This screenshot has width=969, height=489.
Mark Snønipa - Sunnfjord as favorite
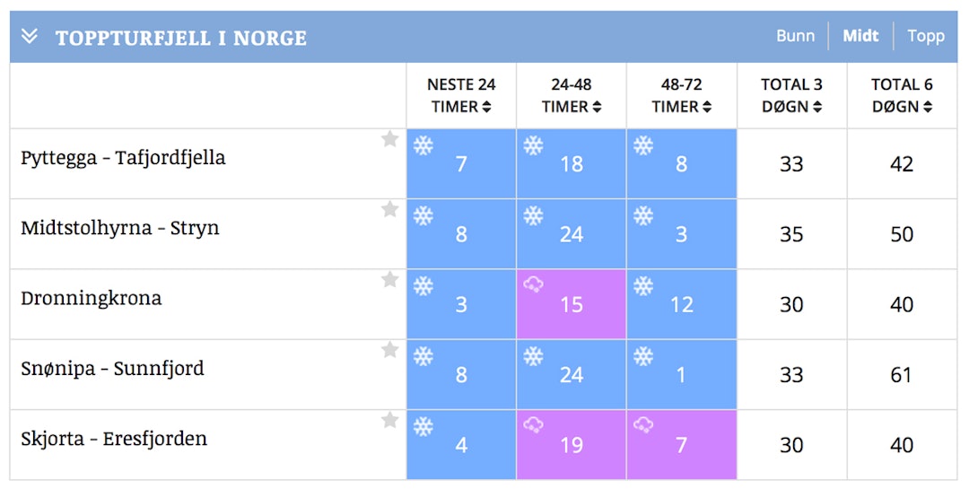pyautogui.click(x=389, y=350)
